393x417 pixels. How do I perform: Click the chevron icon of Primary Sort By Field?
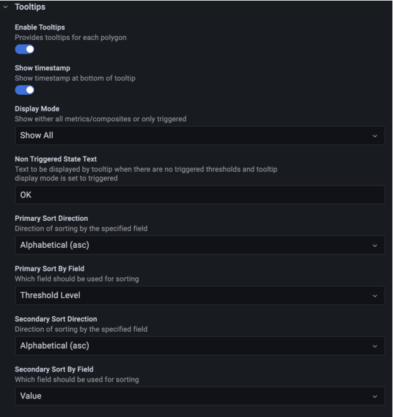point(374,296)
